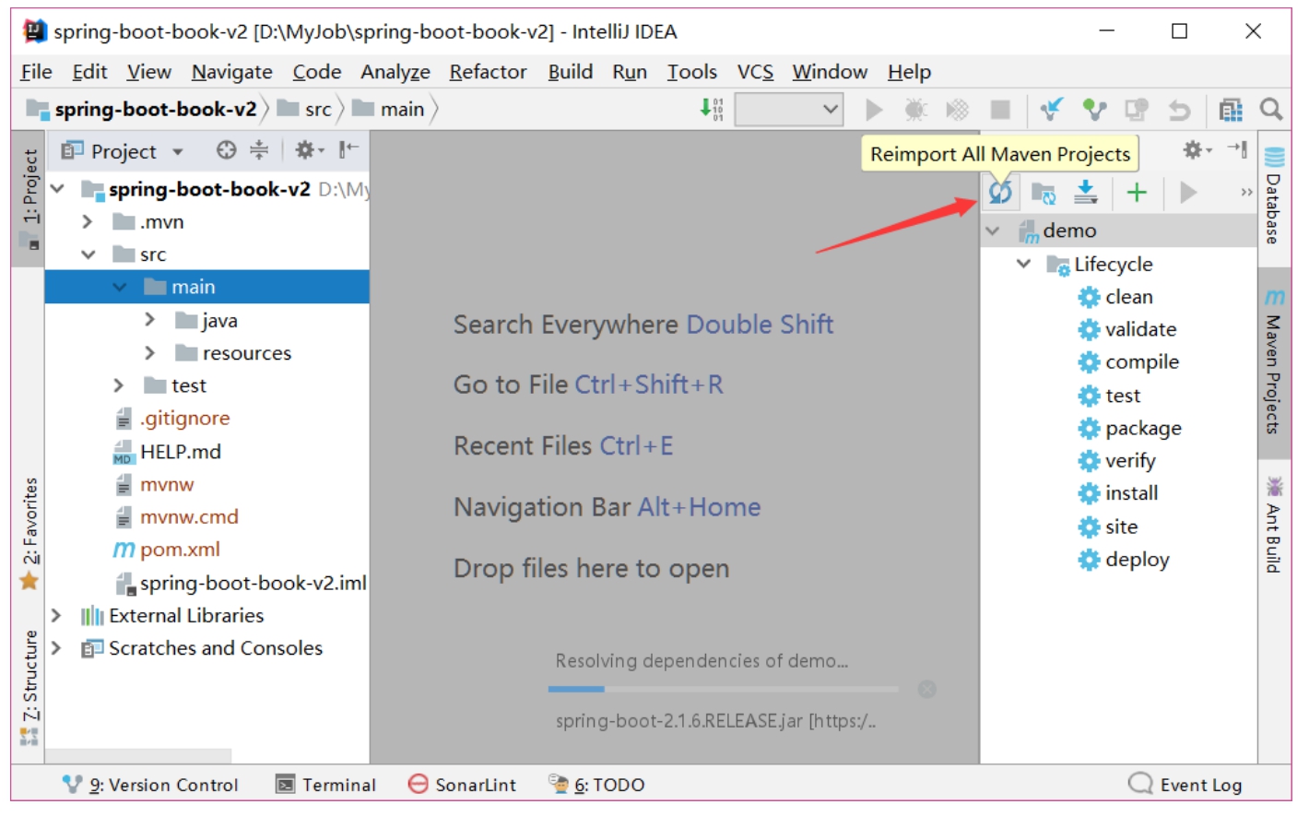Image resolution: width=1309 pixels, height=816 pixels.
Task: Expand the Scratches and Consoles node
Action: tap(56, 648)
